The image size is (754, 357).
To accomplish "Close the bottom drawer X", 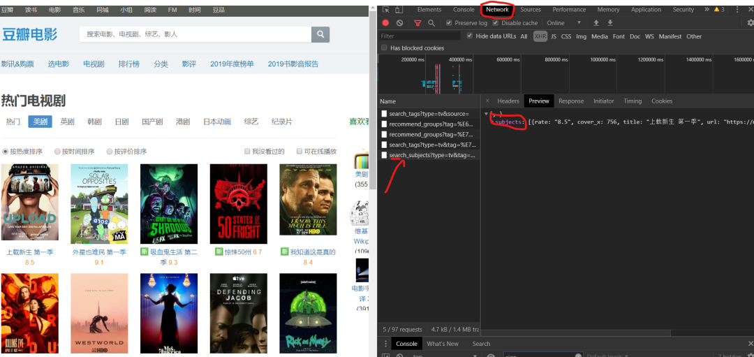I will pos(751,344).
